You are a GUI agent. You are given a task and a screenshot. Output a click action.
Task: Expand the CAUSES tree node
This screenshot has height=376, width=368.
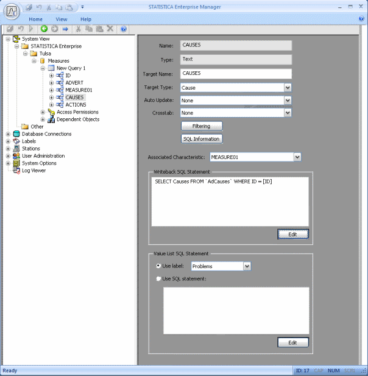pyautogui.click(x=51, y=98)
